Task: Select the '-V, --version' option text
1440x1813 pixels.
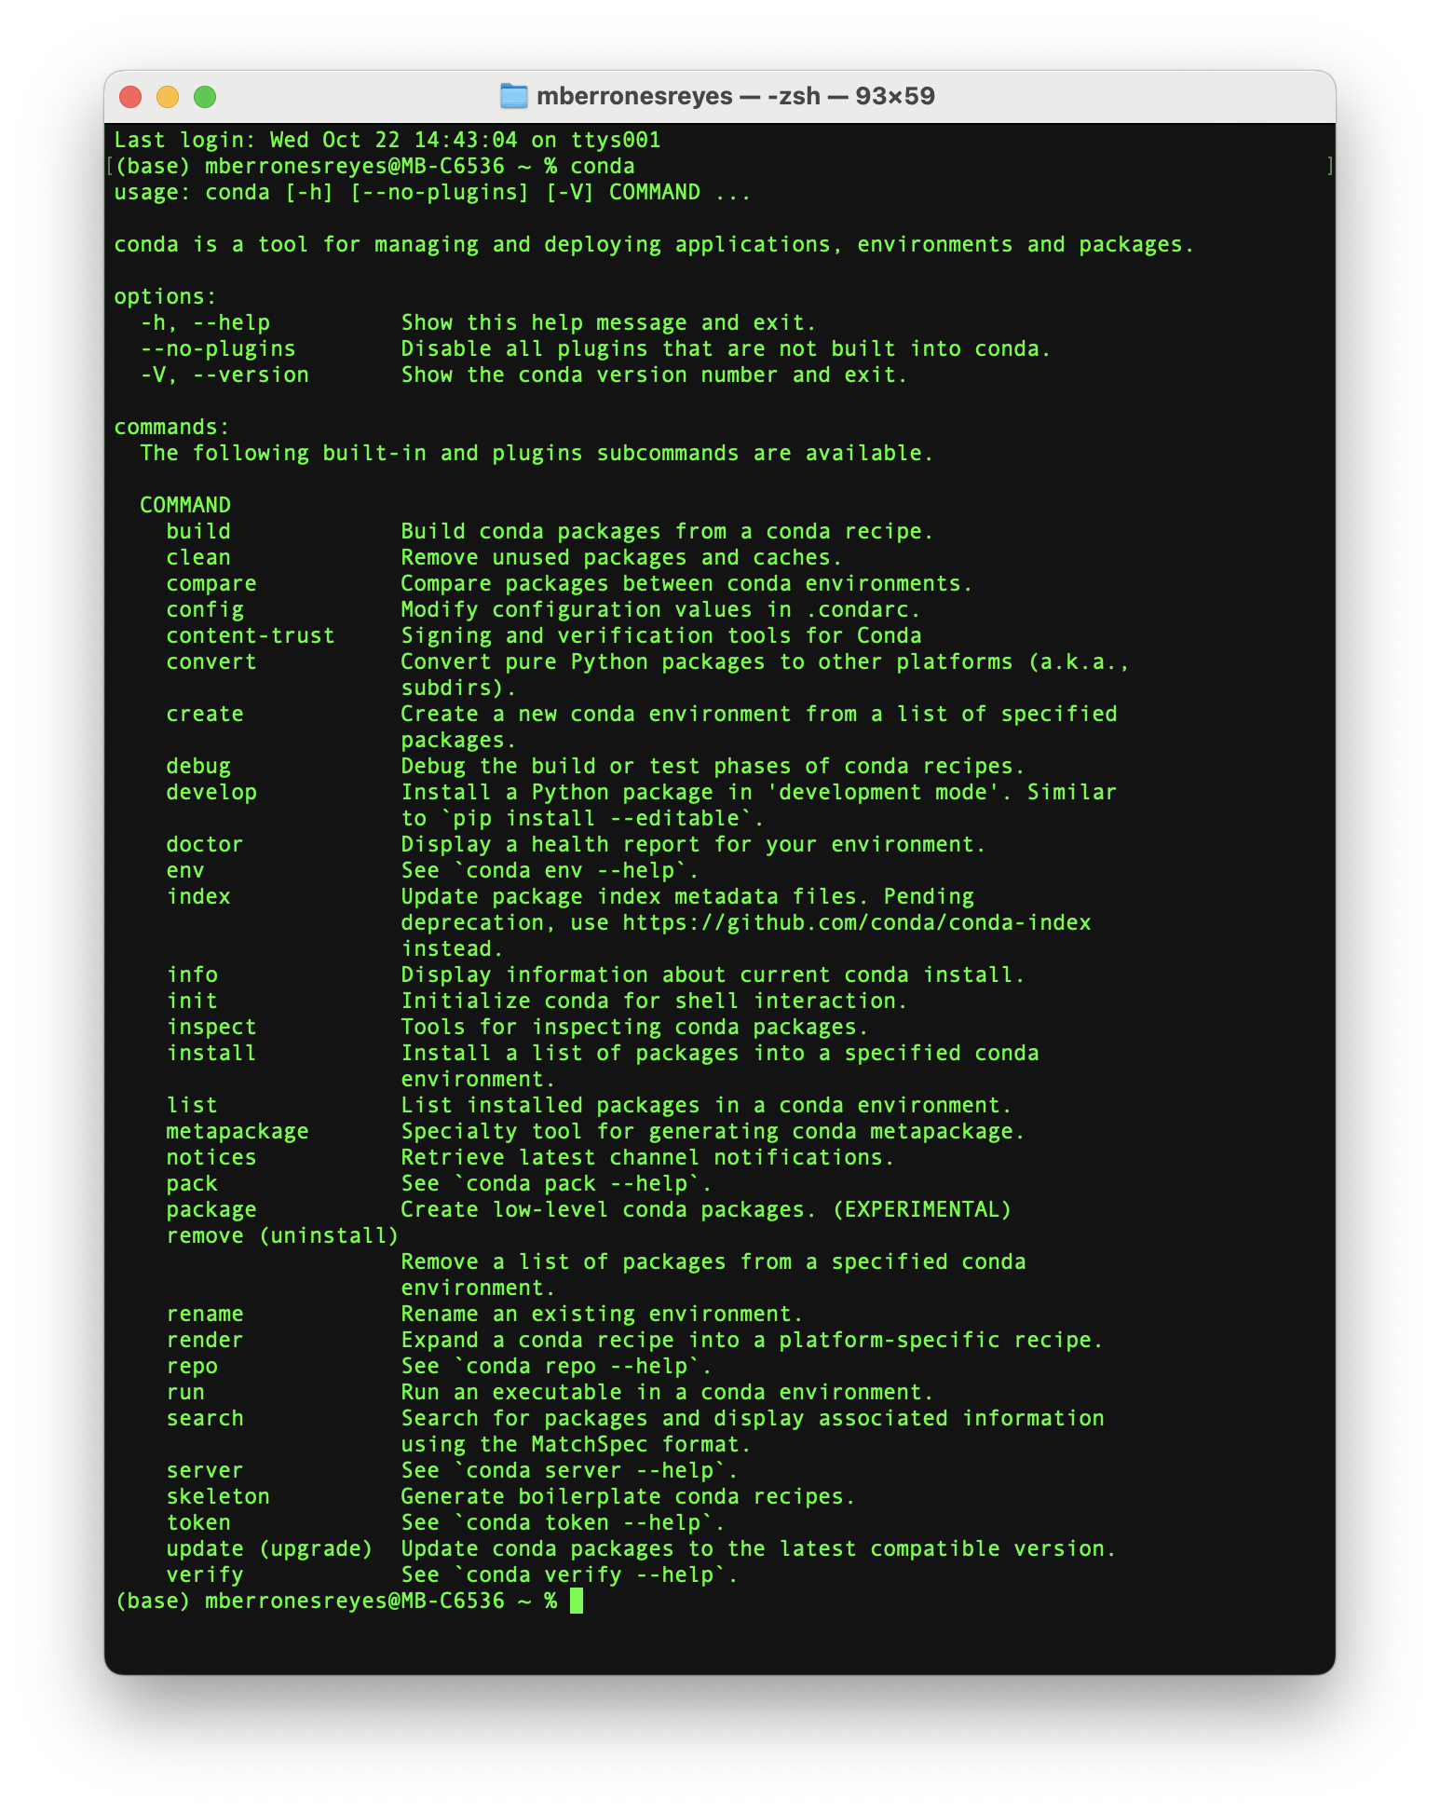Action: coord(226,374)
